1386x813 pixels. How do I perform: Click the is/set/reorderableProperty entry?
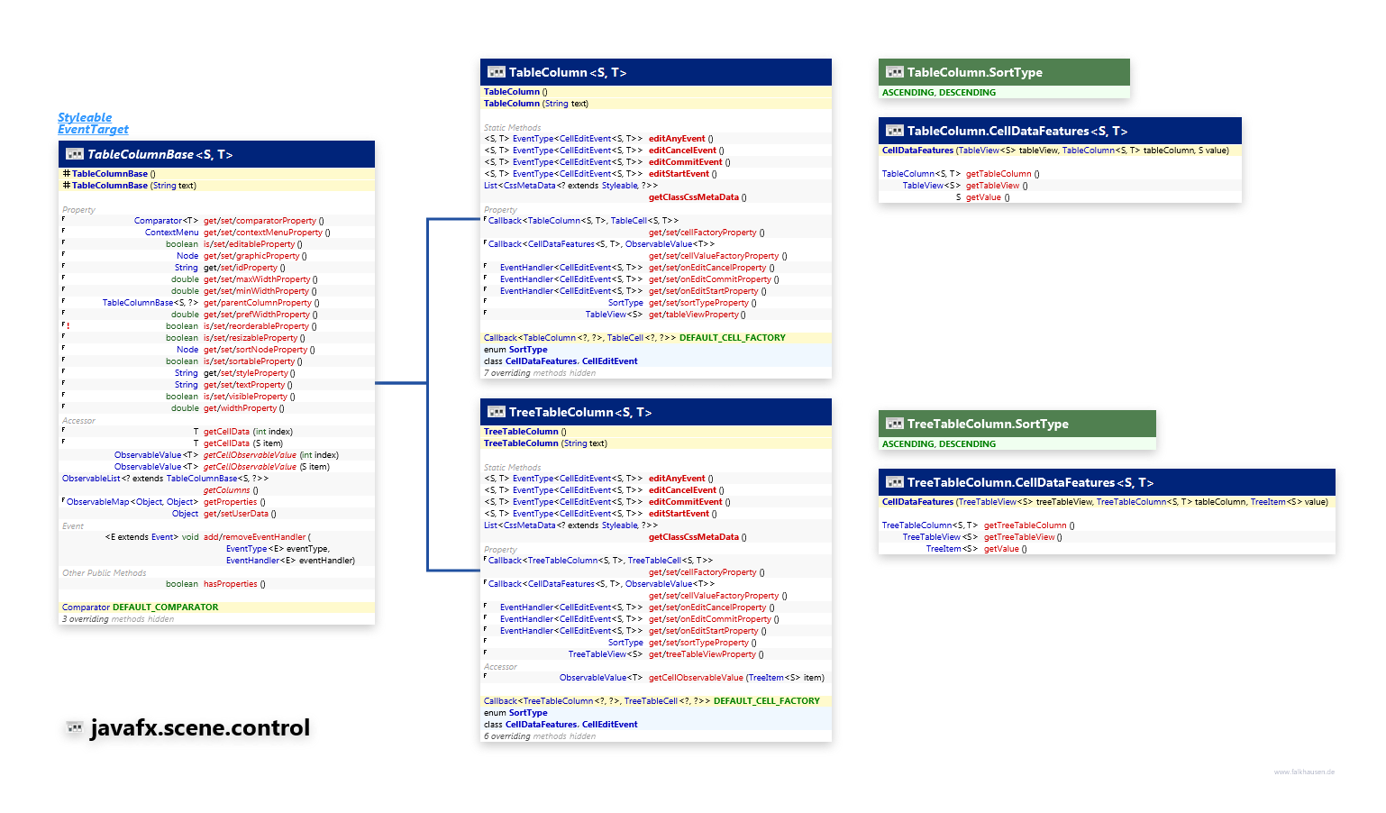(x=256, y=326)
